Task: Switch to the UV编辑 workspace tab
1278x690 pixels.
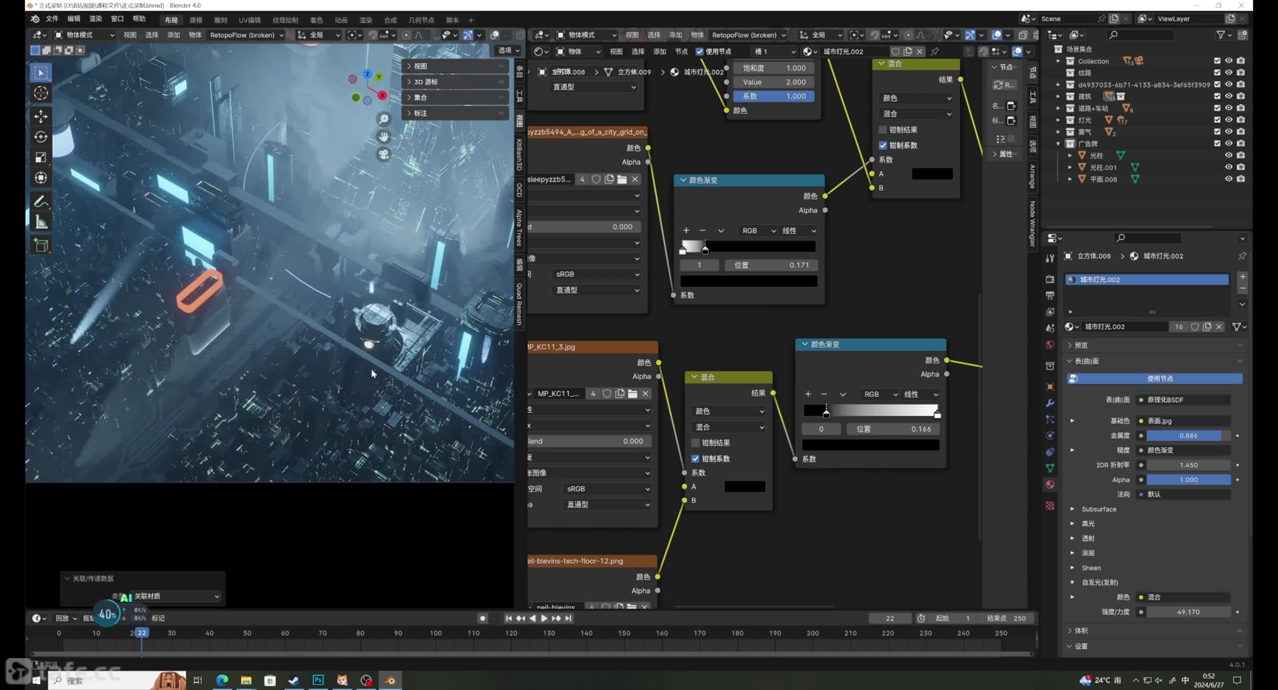Action: pyautogui.click(x=250, y=20)
